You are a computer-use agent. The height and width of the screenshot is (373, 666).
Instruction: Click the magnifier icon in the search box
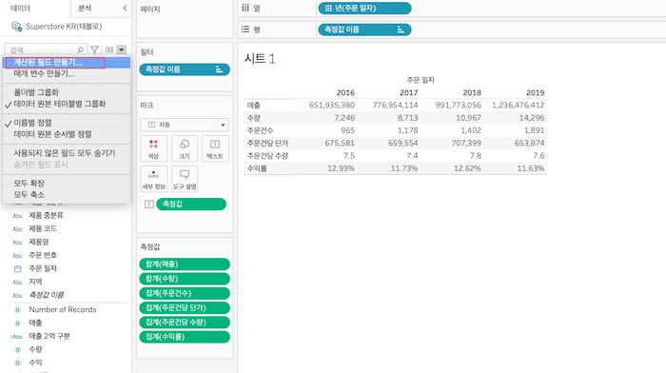point(80,50)
